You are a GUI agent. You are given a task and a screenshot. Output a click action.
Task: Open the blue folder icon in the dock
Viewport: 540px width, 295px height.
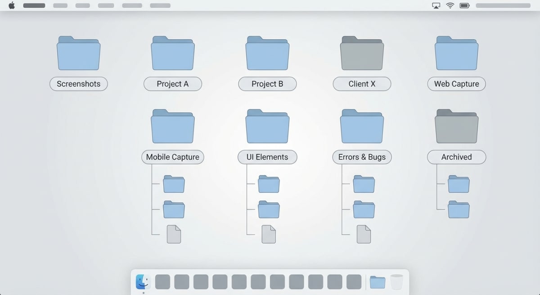[x=378, y=281]
